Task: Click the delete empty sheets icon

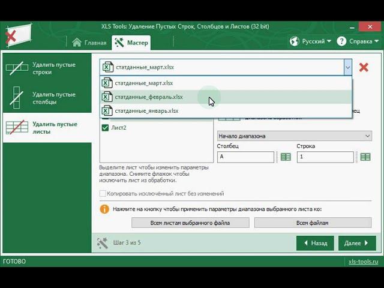Action: pyautogui.click(x=17, y=127)
